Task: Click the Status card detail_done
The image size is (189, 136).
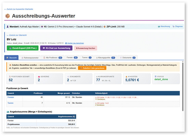Action: pyautogui.click(x=166, y=79)
